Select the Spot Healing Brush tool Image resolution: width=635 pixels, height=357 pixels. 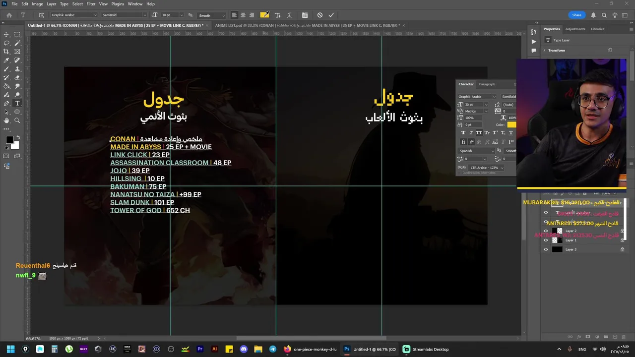17,60
